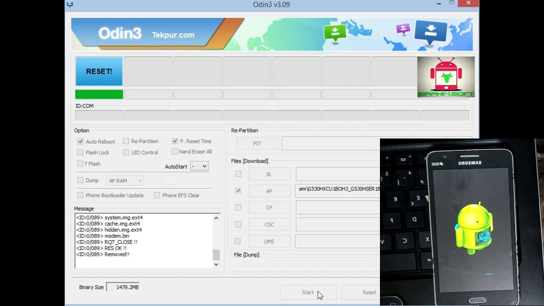The height and width of the screenshot is (306, 544).
Task: Toggle the F. Reset Time checkbox
Action: pyautogui.click(x=175, y=141)
